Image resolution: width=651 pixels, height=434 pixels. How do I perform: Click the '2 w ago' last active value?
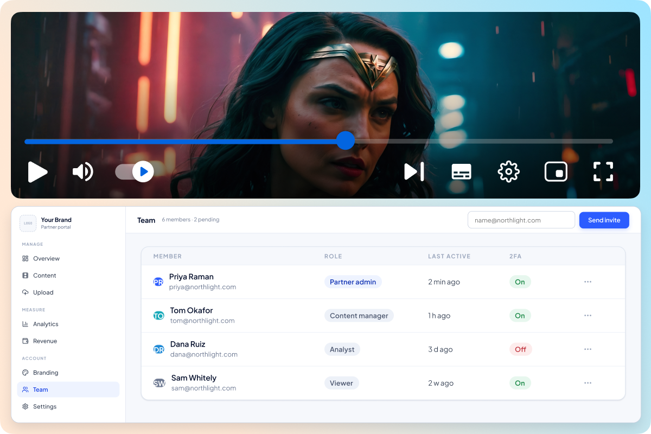pos(441,383)
